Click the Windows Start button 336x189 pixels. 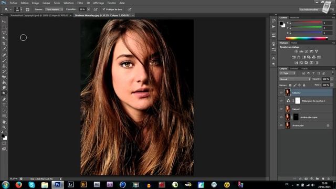(6, 185)
